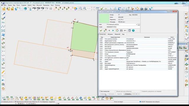This screenshot has height=106, width=189.
Task: Select the 'Вид права' row
Action: coord(138,63)
